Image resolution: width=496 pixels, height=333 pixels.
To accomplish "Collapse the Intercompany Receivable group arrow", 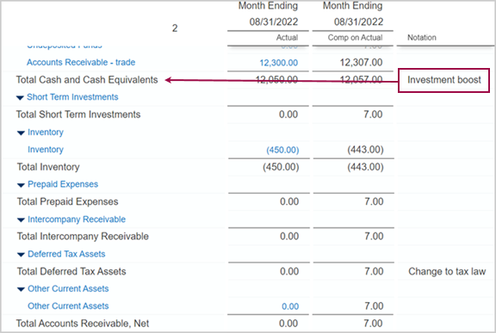I will pos(21,220).
